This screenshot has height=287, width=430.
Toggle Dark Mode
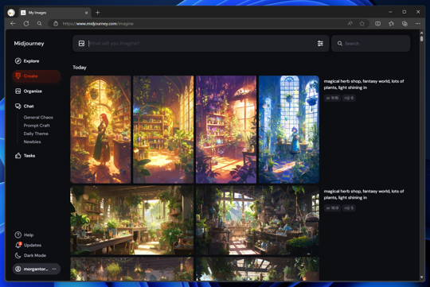click(30, 255)
